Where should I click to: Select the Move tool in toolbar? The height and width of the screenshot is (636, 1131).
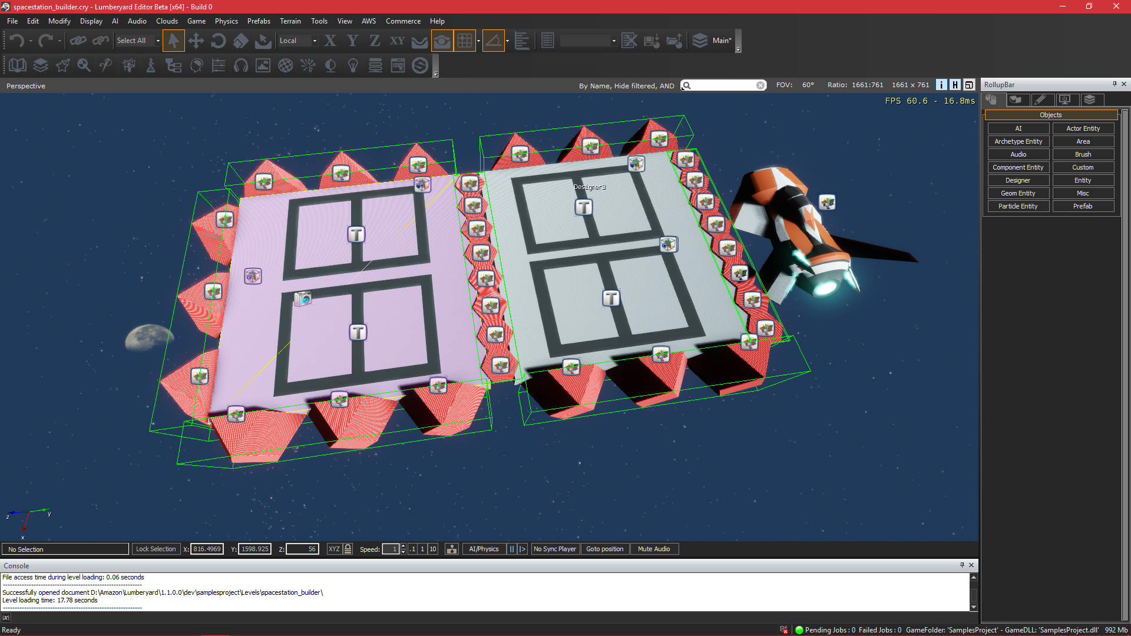pyautogui.click(x=196, y=41)
